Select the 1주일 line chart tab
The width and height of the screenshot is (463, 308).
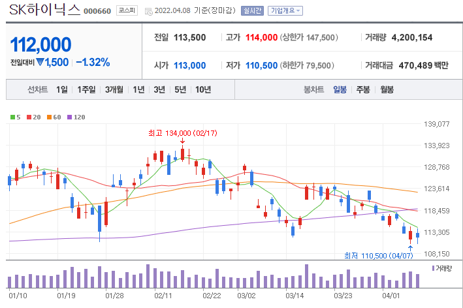pos(86,89)
